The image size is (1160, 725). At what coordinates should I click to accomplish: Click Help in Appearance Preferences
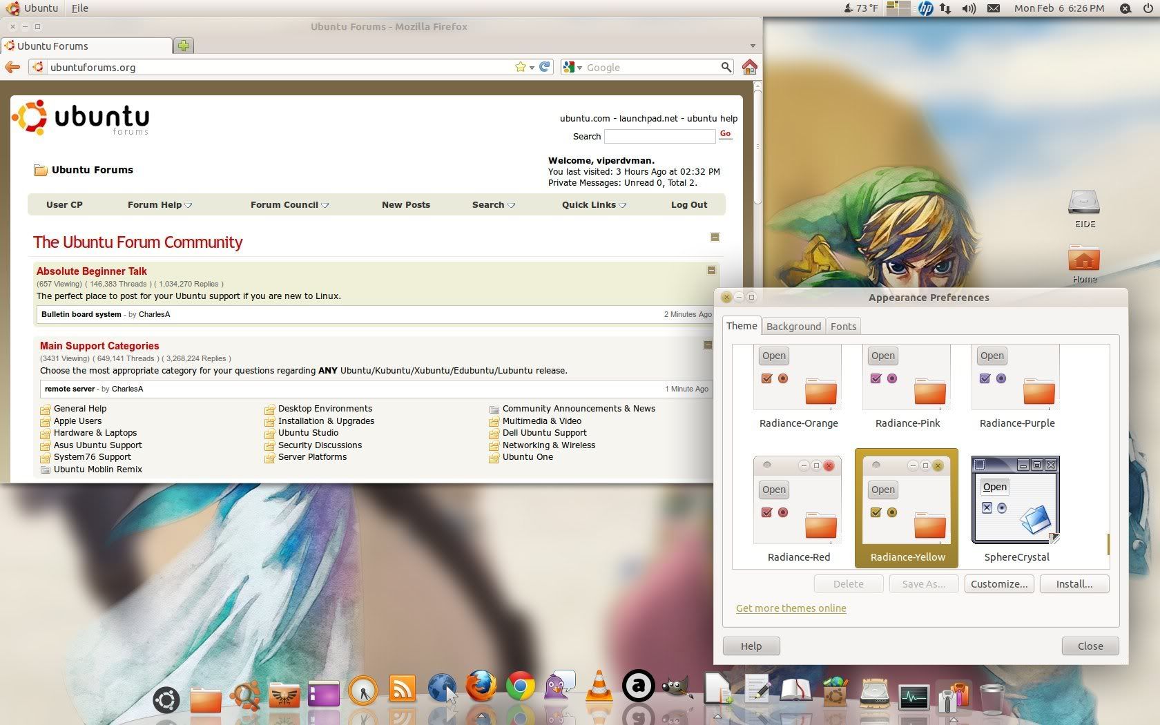click(x=751, y=646)
